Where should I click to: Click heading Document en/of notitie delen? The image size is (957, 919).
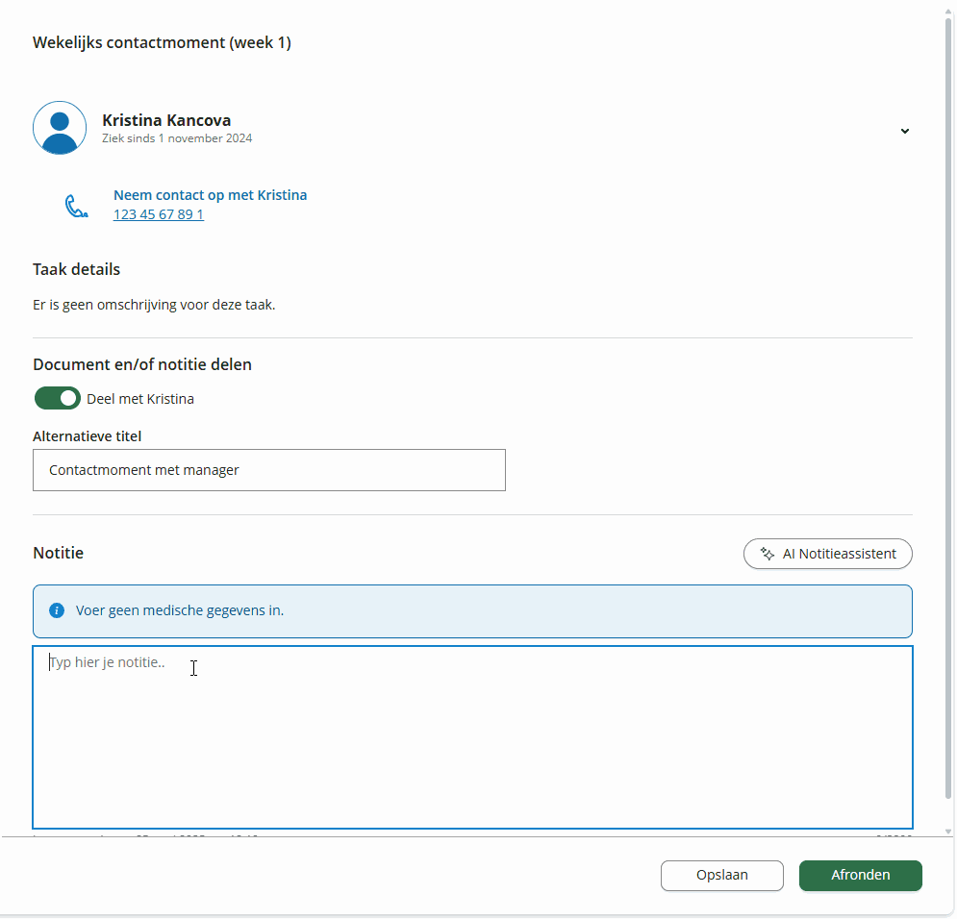[142, 364]
